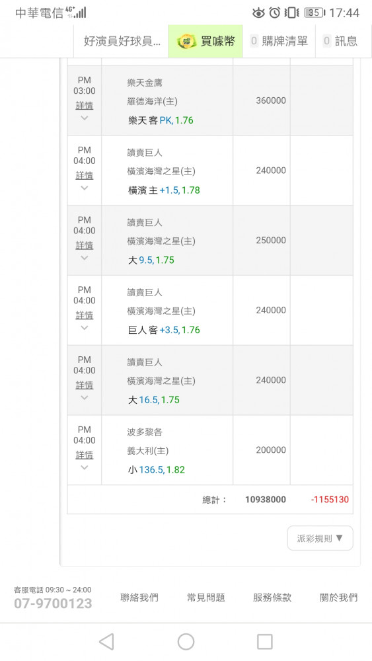Image resolution: width=372 pixels, height=661 pixels.
Task: Open the 好演員好球員 profile tab
Action: point(122,41)
